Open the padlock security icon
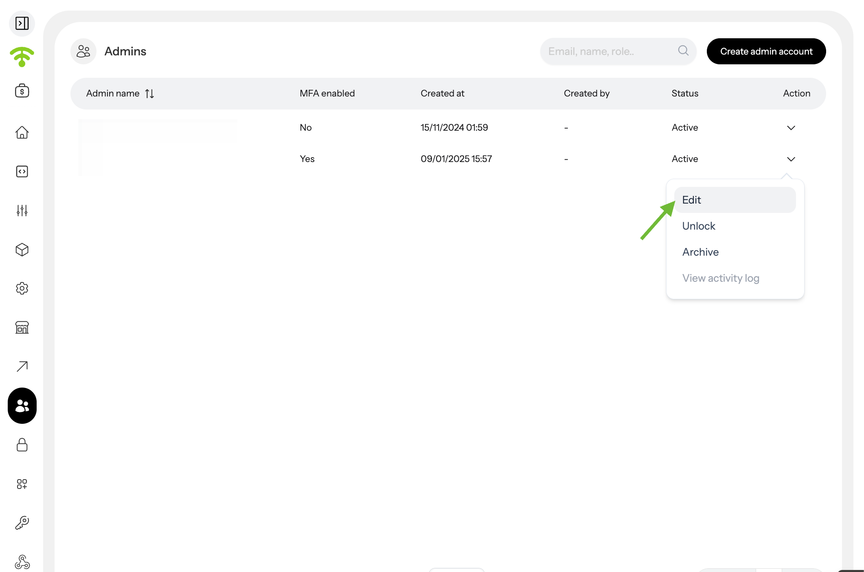Screen dimensions: 864x572 pos(22,445)
